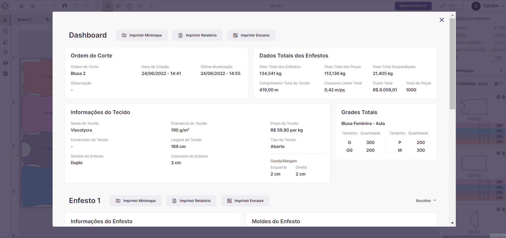The height and width of the screenshot is (238, 506).
Task: Click the '24/06/2022 - 14:55' update date
Action: [x=220, y=74]
